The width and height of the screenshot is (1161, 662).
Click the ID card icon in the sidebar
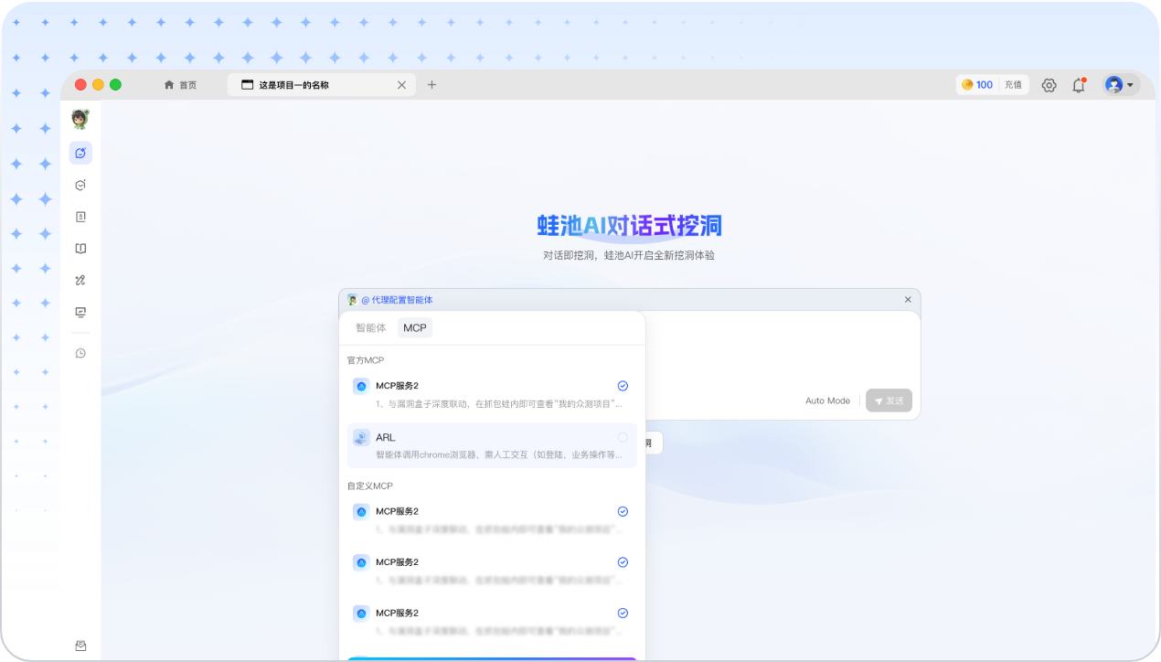click(x=80, y=216)
